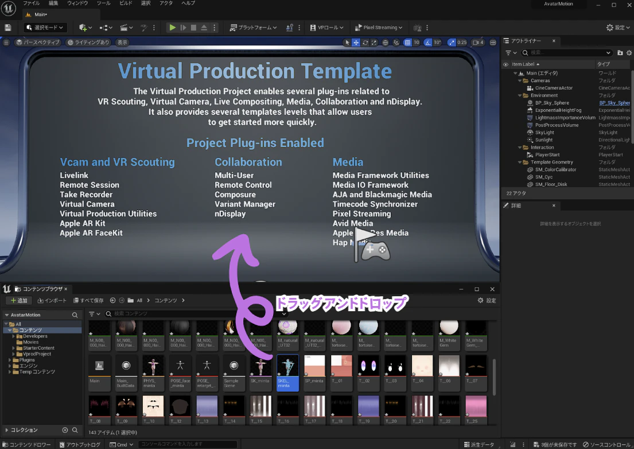
Task: Add a new collection with the plus icon
Action: 65,430
